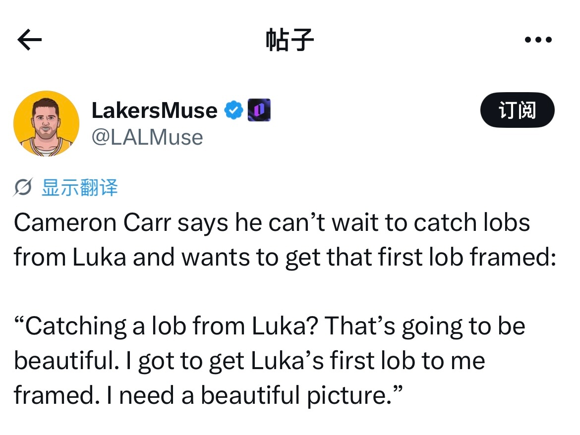Click the closing line 'framed. I need a beautiful picture.'
Image resolution: width=580 pixels, height=435 pixels.
pyautogui.click(x=208, y=395)
